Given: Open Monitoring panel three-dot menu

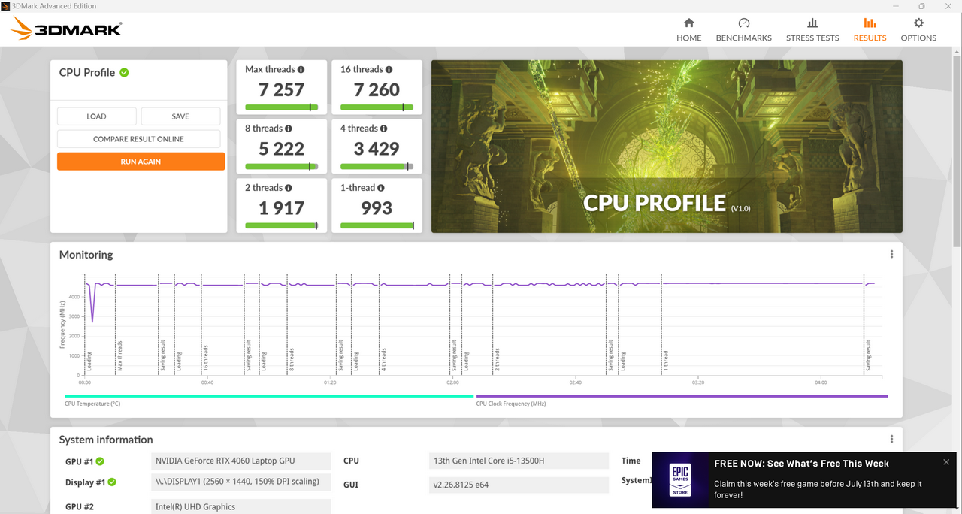Looking at the screenshot, I should click(891, 255).
